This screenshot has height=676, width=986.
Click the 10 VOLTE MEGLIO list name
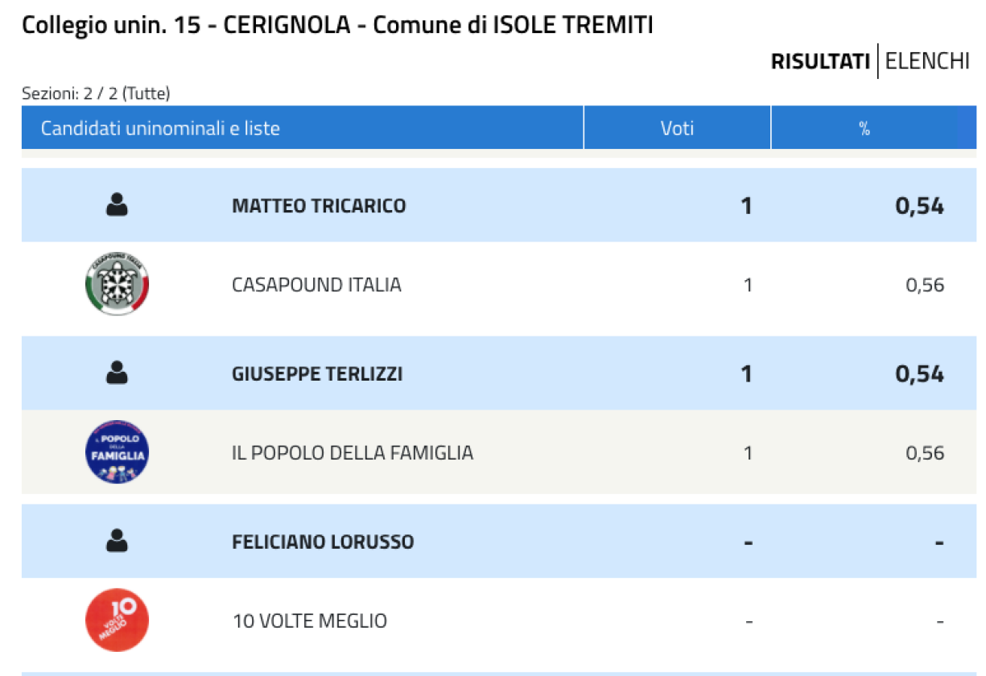click(309, 621)
